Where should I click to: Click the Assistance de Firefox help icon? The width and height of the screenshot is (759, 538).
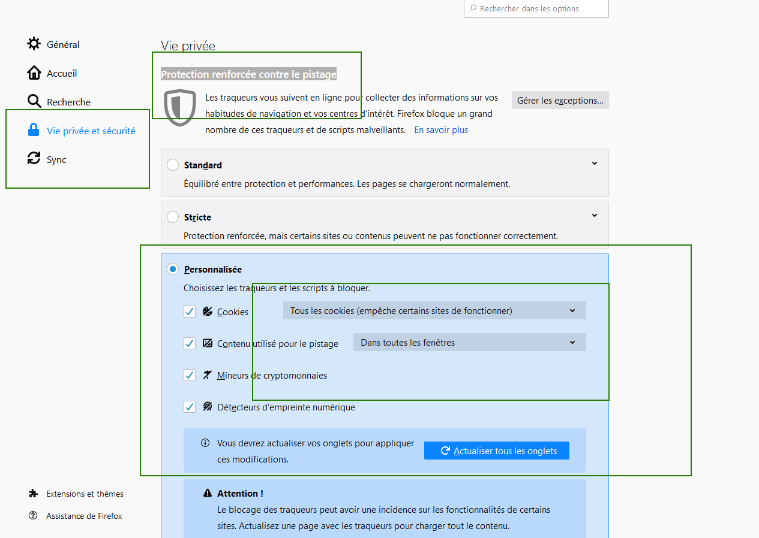coord(33,516)
